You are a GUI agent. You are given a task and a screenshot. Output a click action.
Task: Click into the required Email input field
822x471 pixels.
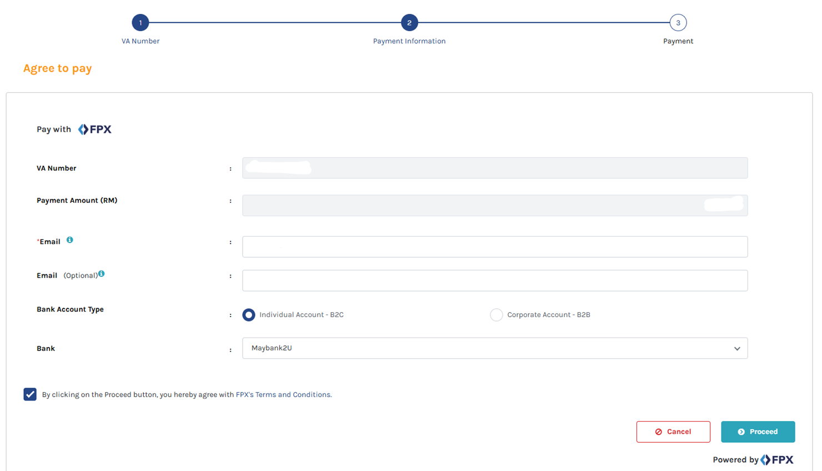tap(495, 247)
